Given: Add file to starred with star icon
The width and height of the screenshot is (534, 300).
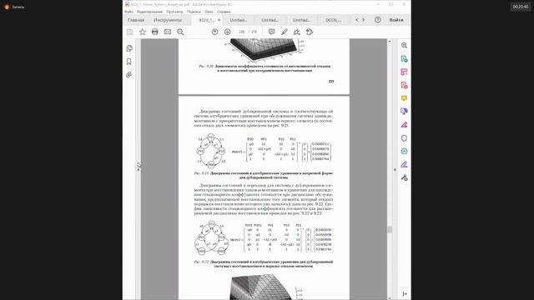Looking at the screenshot, I should click(x=143, y=32).
